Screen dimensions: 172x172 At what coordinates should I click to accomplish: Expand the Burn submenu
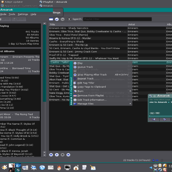pyautogui.click(x=101, y=91)
